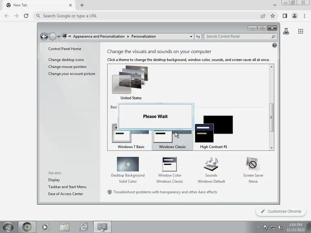Screen dimensions: 311x233
Task: Bookmark this tab with the star icon
Action: point(273,16)
